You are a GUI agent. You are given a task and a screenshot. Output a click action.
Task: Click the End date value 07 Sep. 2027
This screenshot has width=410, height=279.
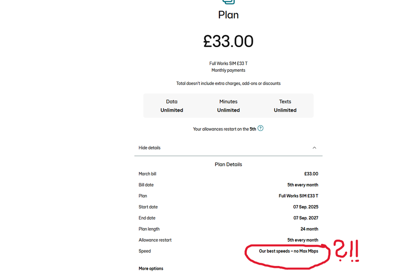306,218
